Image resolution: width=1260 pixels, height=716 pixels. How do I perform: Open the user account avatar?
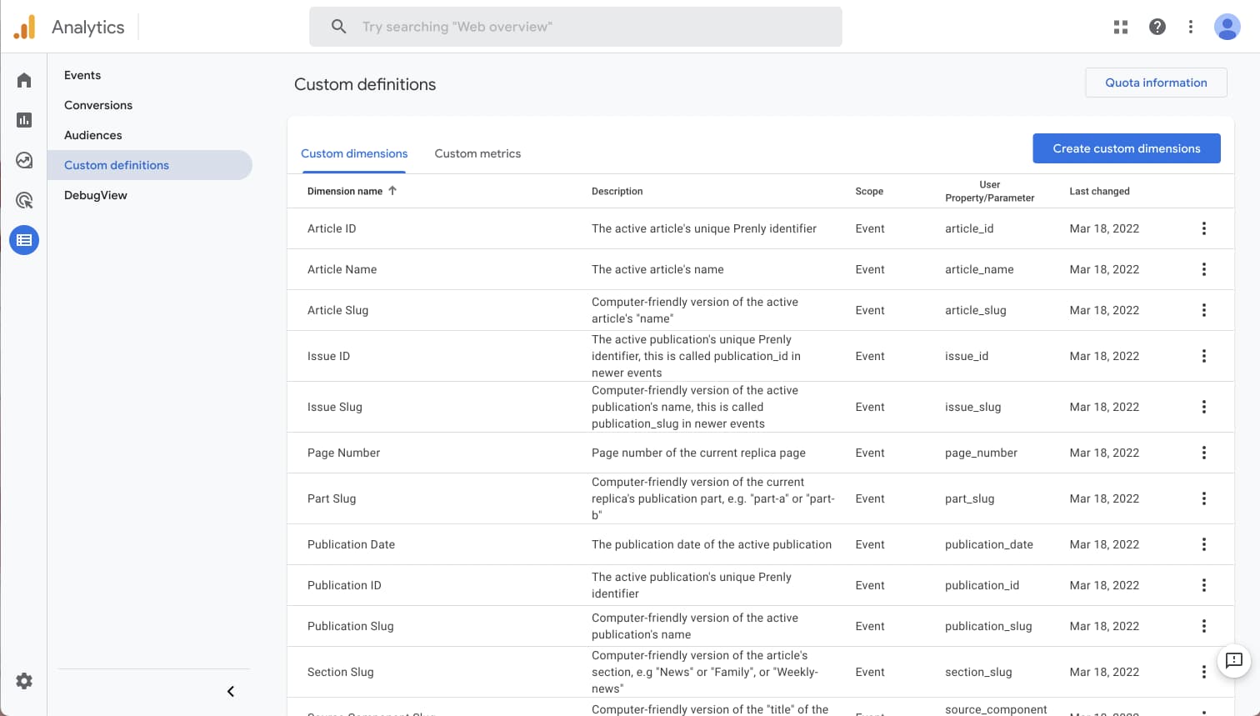[1227, 27]
